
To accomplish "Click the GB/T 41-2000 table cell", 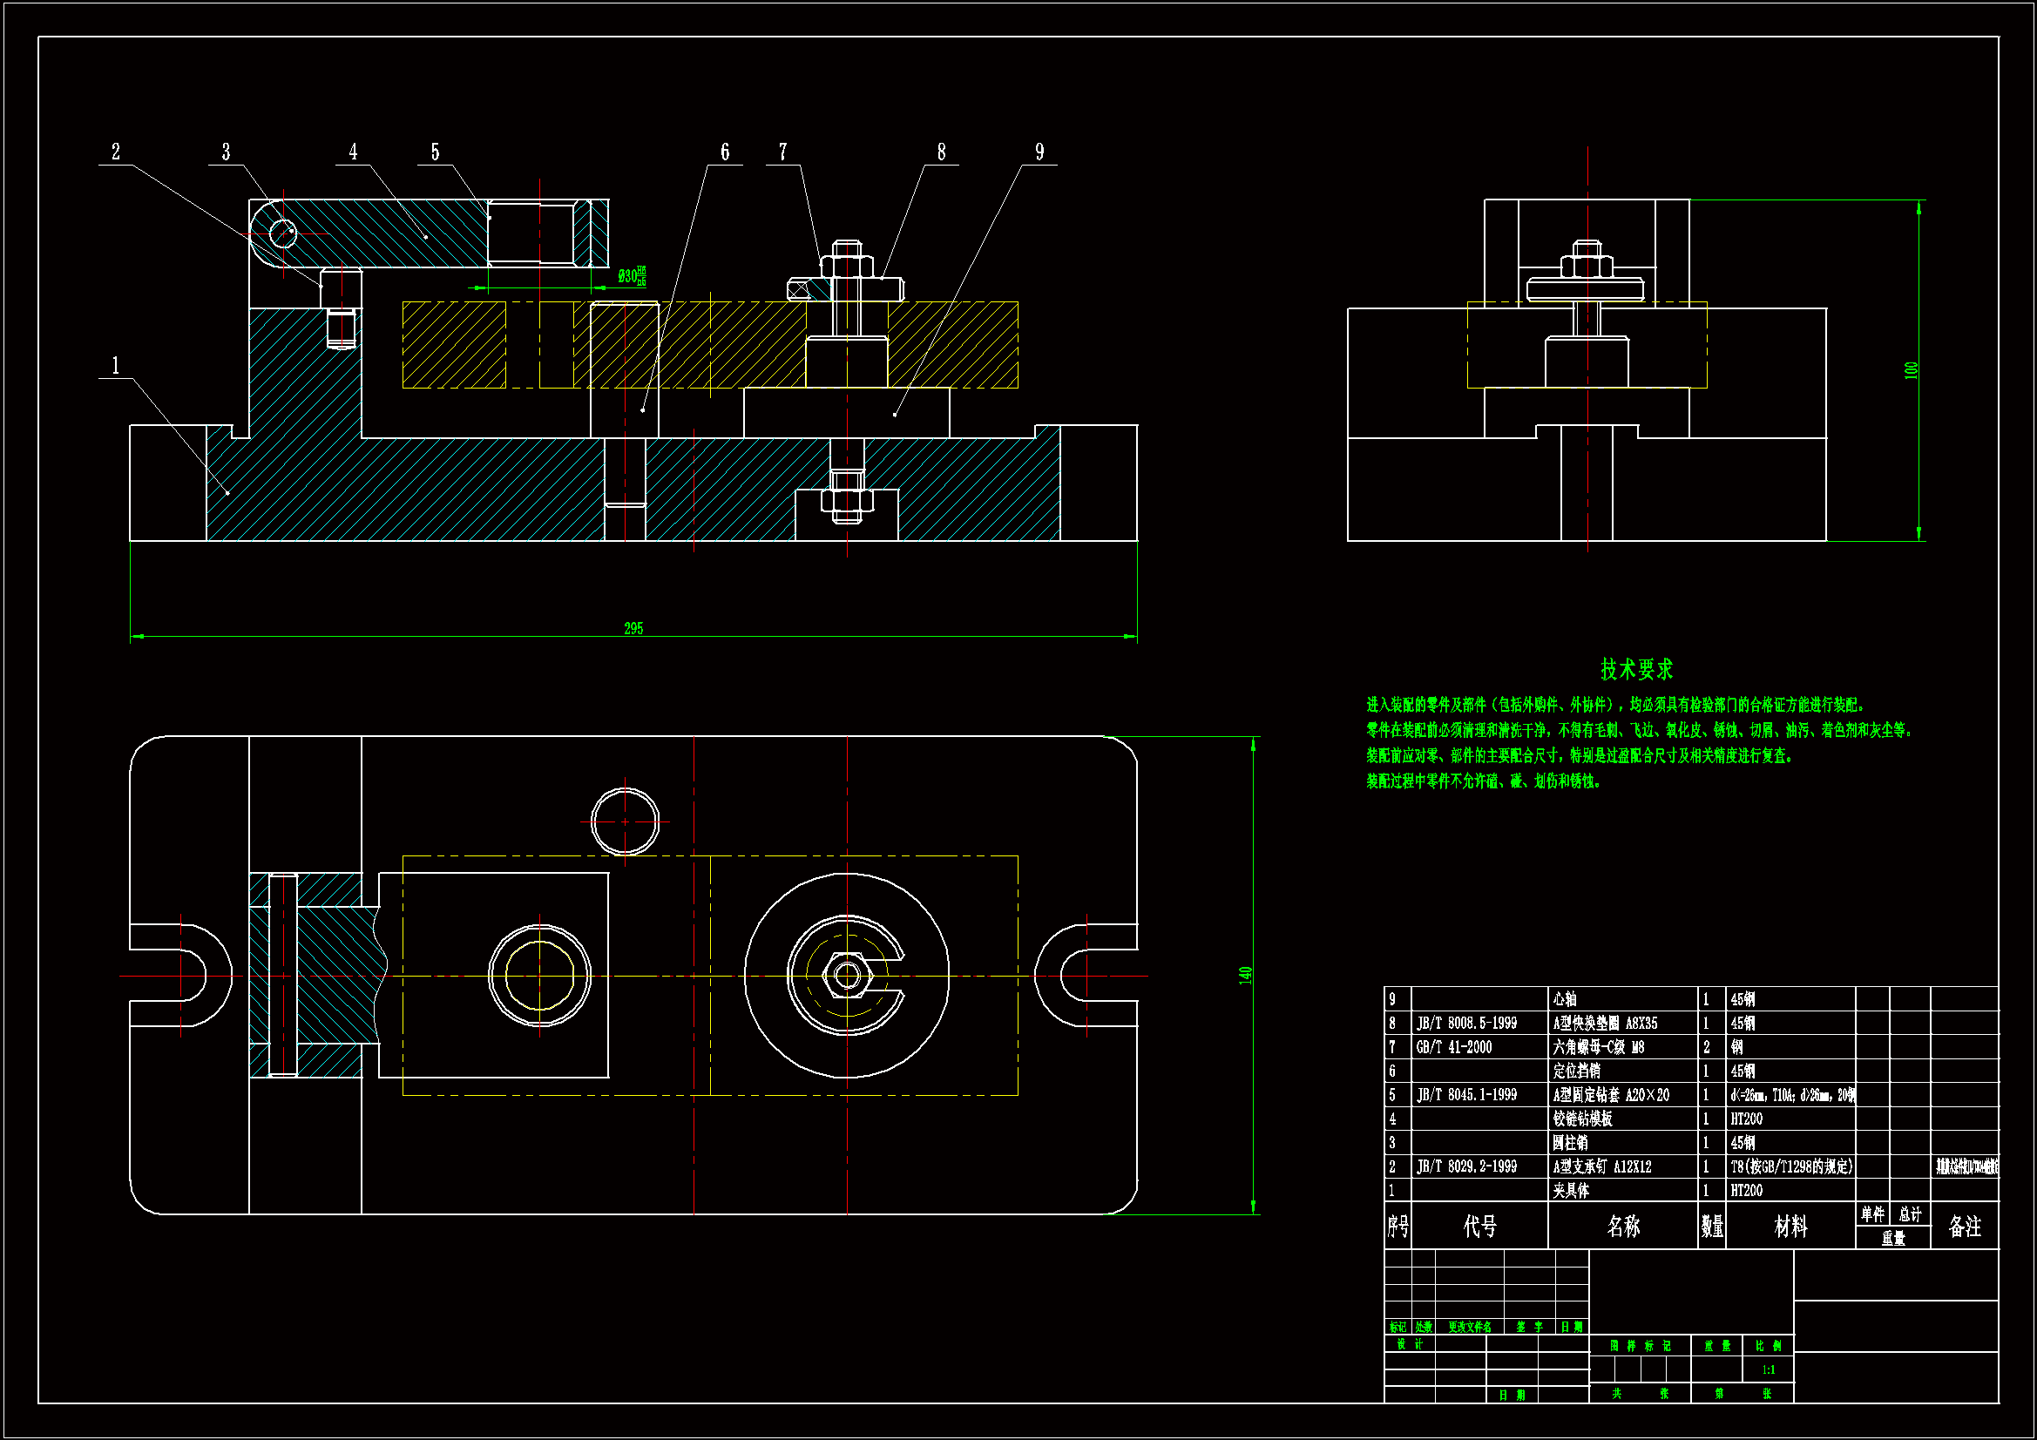I will click(x=1454, y=1047).
